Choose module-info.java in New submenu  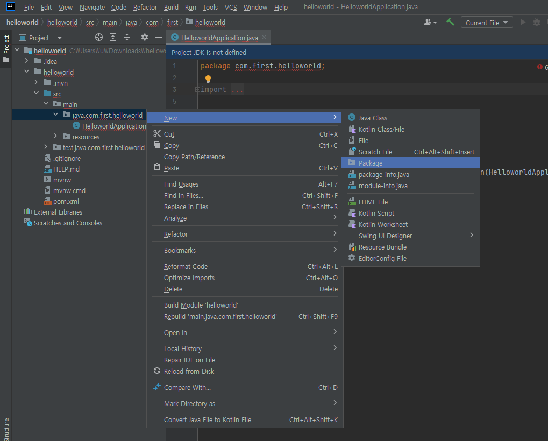pyautogui.click(x=410, y=186)
